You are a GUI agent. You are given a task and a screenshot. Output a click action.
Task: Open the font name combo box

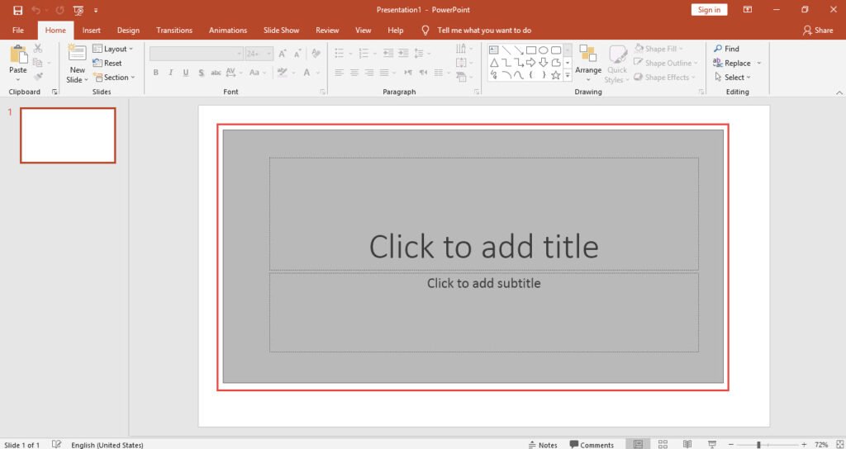pyautogui.click(x=197, y=54)
